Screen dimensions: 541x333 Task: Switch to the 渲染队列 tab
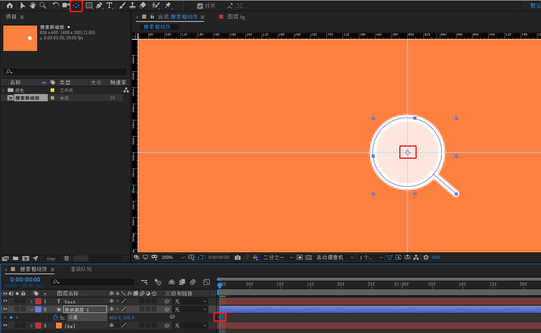81,269
